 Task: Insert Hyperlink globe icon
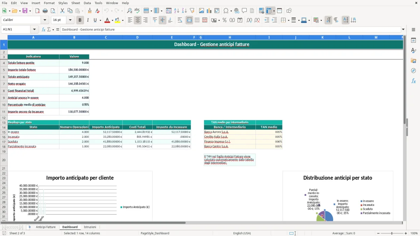(237, 11)
